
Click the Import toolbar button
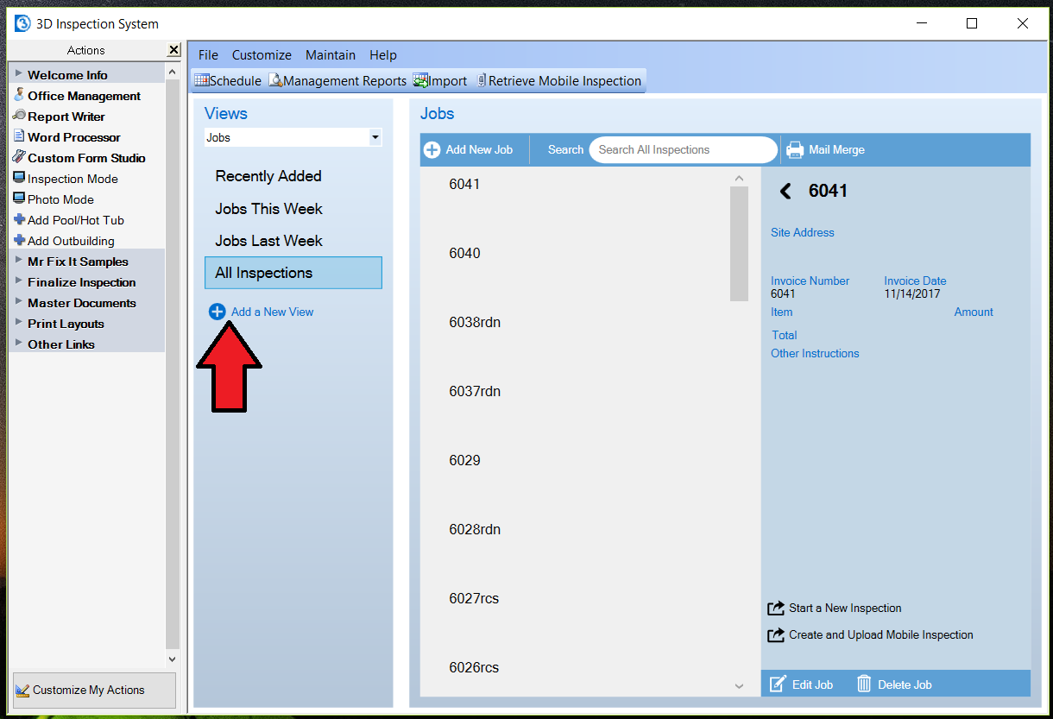(x=440, y=80)
